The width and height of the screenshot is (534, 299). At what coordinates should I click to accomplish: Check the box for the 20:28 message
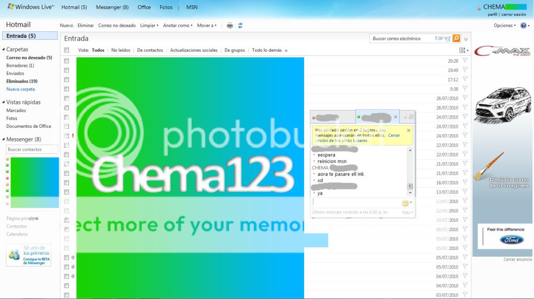click(x=67, y=61)
